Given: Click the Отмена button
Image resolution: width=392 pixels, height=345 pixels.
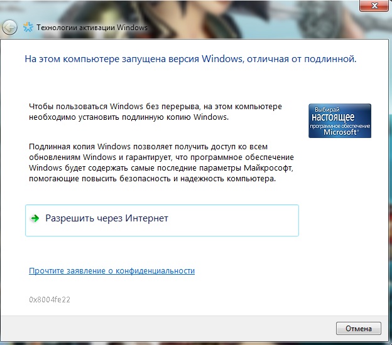Looking at the screenshot, I should pos(359,328).
